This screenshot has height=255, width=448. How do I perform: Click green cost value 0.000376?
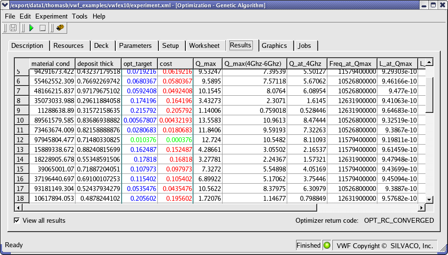[175, 140]
